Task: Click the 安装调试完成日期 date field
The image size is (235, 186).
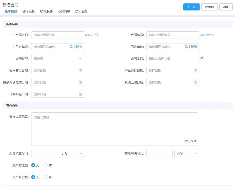Action: 58,82
